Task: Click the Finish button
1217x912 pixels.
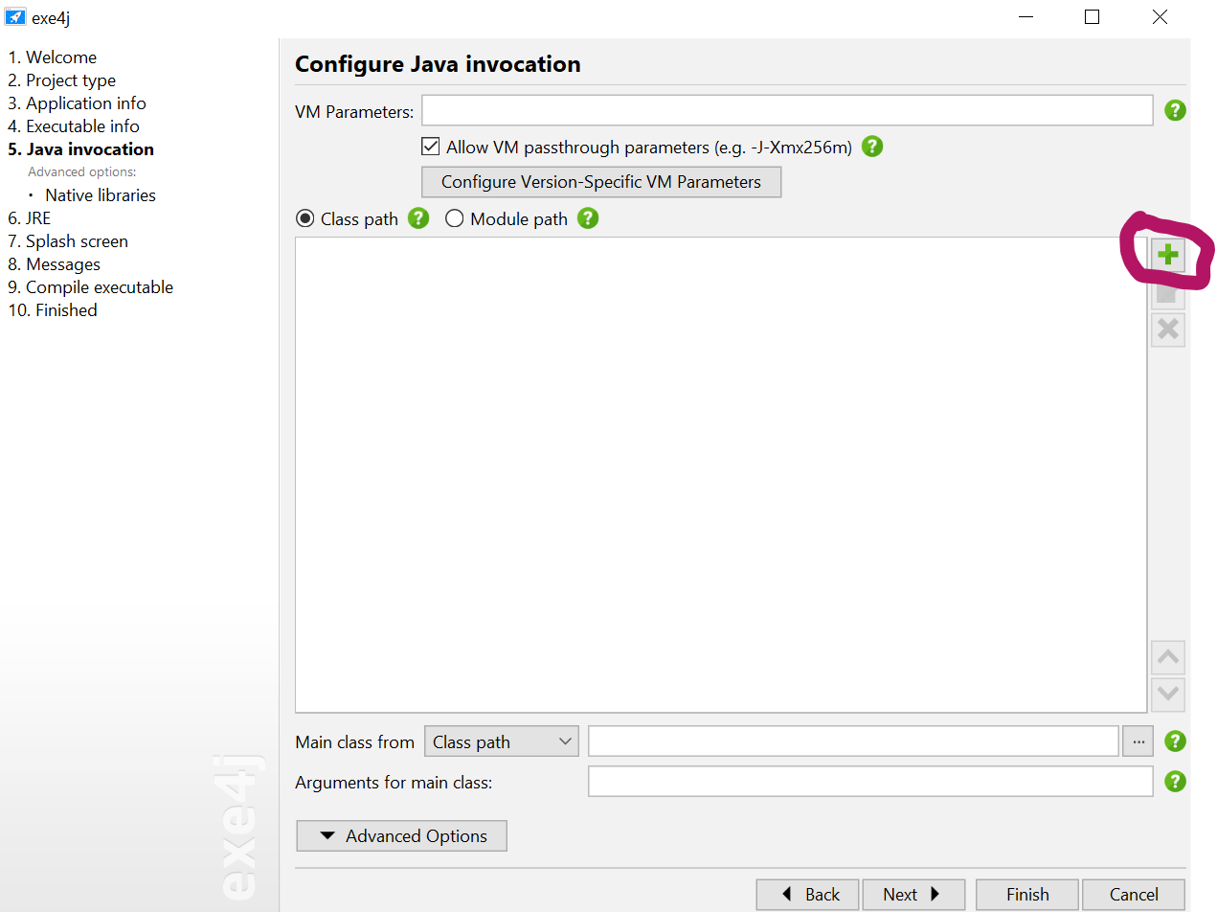Action: [x=1027, y=895]
